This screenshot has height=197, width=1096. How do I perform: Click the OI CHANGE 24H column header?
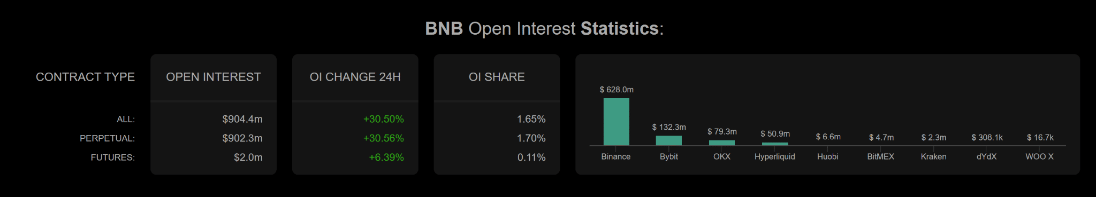click(x=355, y=77)
